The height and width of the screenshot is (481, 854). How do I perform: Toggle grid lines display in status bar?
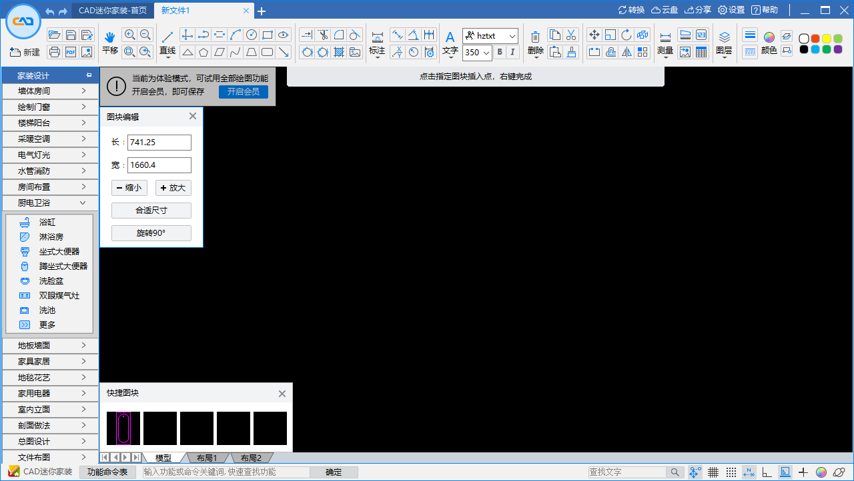click(713, 472)
